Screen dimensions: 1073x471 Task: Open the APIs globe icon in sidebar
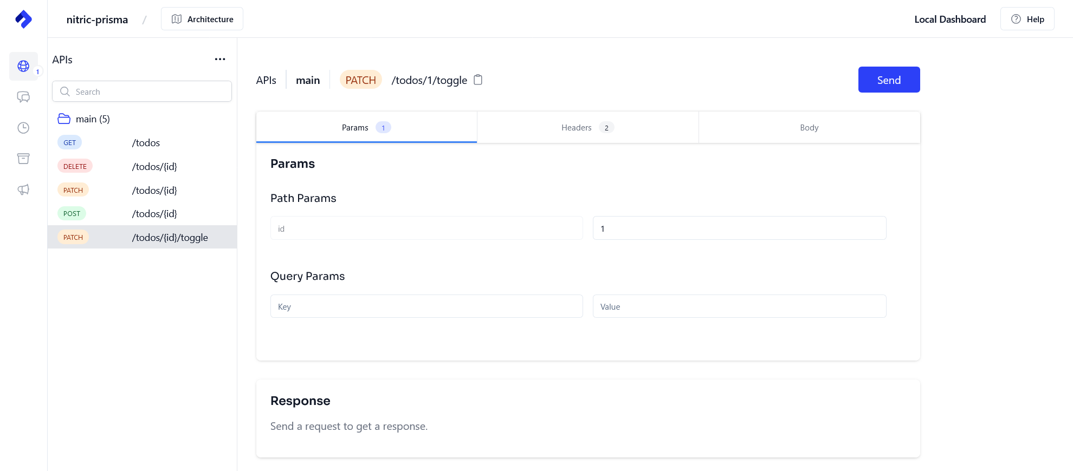pyautogui.click(x=23, y=66)
